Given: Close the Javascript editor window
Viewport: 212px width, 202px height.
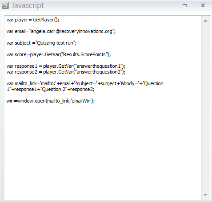Looking at the screenshot, I should (203, 5).
